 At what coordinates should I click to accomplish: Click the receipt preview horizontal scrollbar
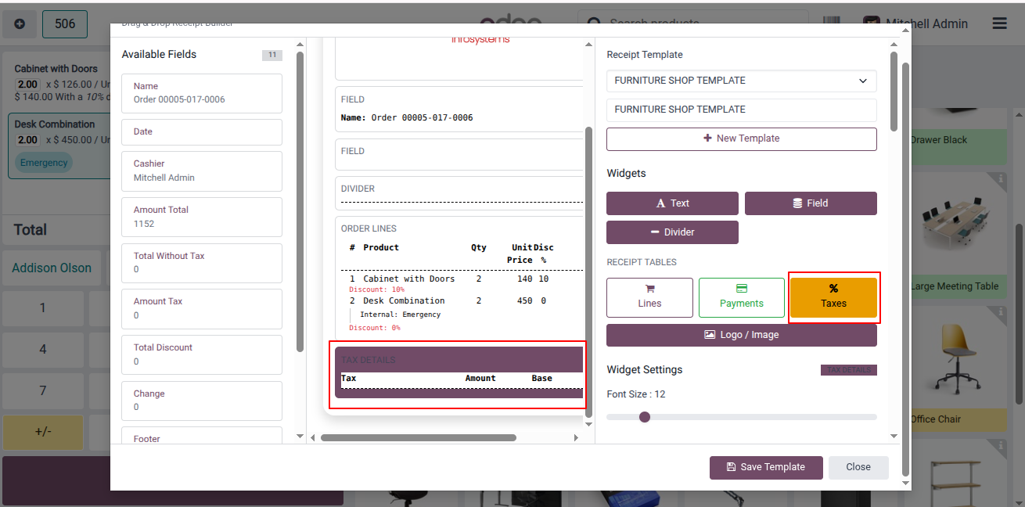coord(419,437)
